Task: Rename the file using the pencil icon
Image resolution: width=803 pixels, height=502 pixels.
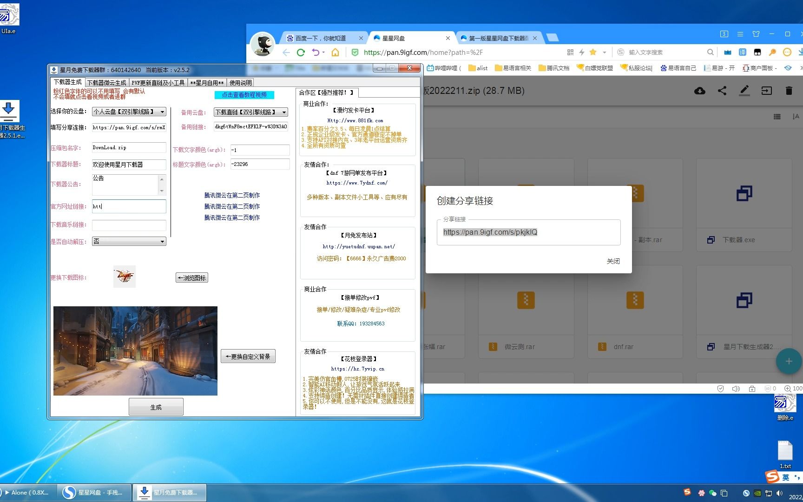Action: pyautogui.click(x=744, y=91)
